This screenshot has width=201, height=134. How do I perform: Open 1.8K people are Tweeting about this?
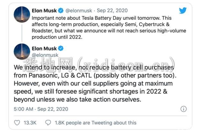95,123
